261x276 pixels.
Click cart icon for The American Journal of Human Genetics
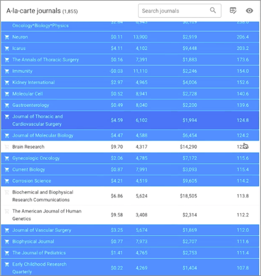[7, 211]
